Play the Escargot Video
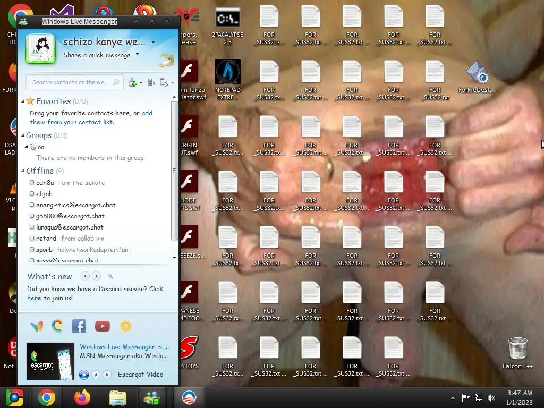The height and width of the screenshot is (408, 544). click(83, 375)
